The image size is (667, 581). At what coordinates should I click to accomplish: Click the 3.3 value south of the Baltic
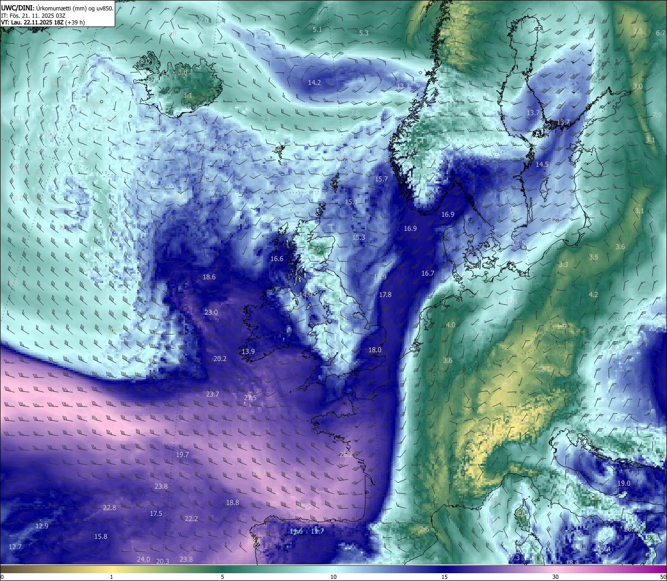point(563,264)
